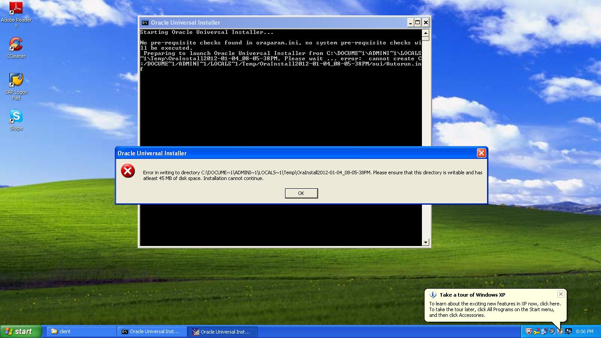Click the McAfee shield tray icon

(529, 331)
